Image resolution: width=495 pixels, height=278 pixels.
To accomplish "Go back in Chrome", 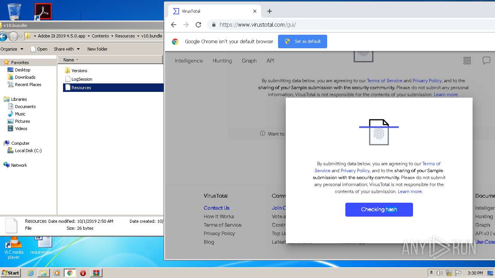I will tap(174, 25).
